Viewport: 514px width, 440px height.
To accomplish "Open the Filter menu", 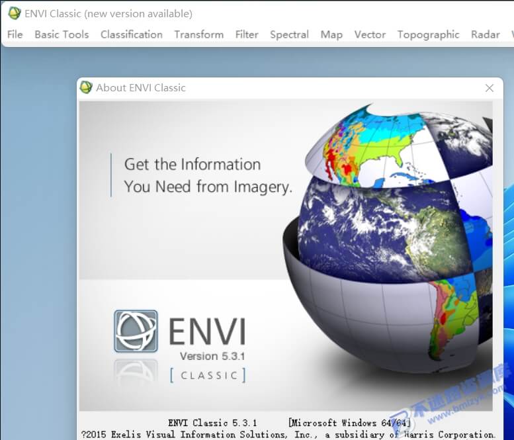I will click(247, 34).
